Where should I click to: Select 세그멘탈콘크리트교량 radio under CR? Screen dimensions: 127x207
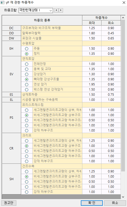coord(27,141)
